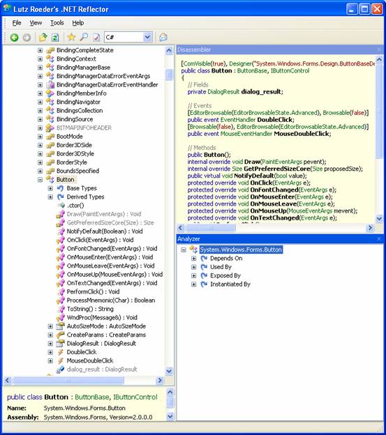Open an assembly with the folder icon

point(43,37)
